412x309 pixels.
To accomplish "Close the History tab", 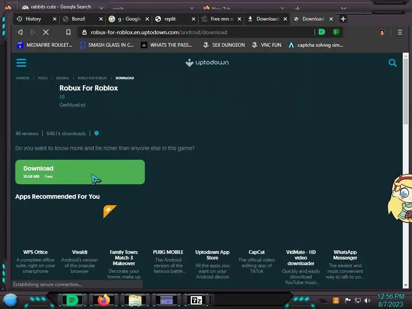I will (55, 19).
